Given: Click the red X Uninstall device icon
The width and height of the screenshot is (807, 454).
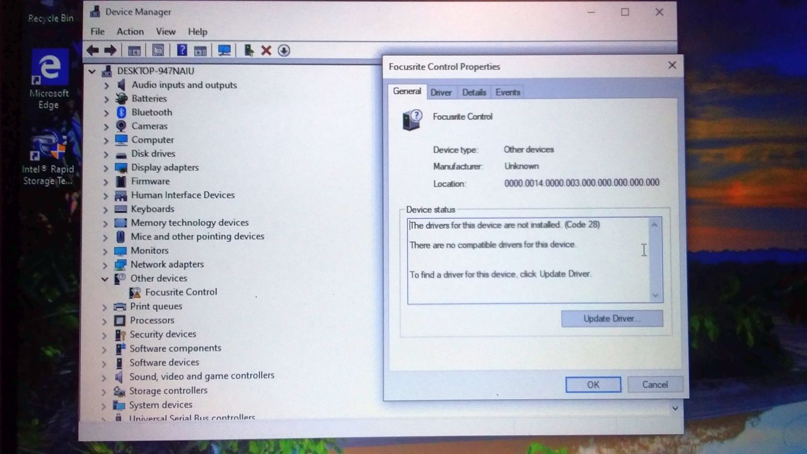Looking at the screenshot, I should coord(266,51).
